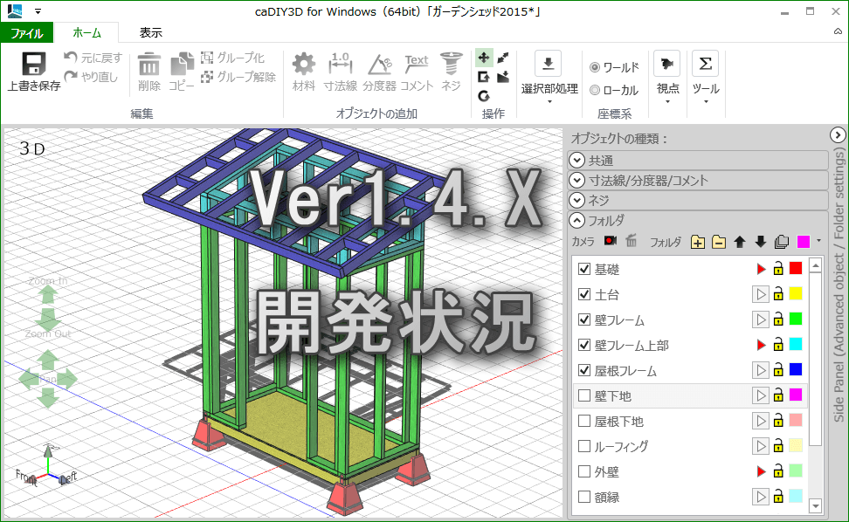Viewport: 849px width, 522px height.
Task: Open the quick access toolbar dropdown
Action: point(38,11)
